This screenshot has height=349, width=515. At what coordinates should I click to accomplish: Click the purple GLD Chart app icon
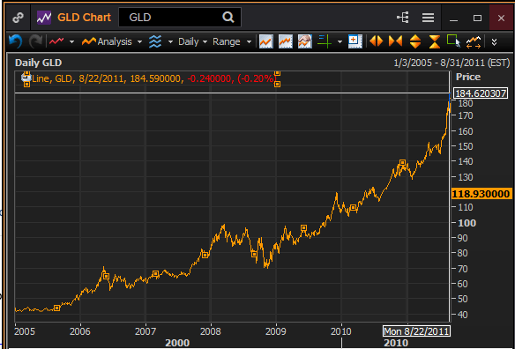pyautogui.click(x=44, y=18)
